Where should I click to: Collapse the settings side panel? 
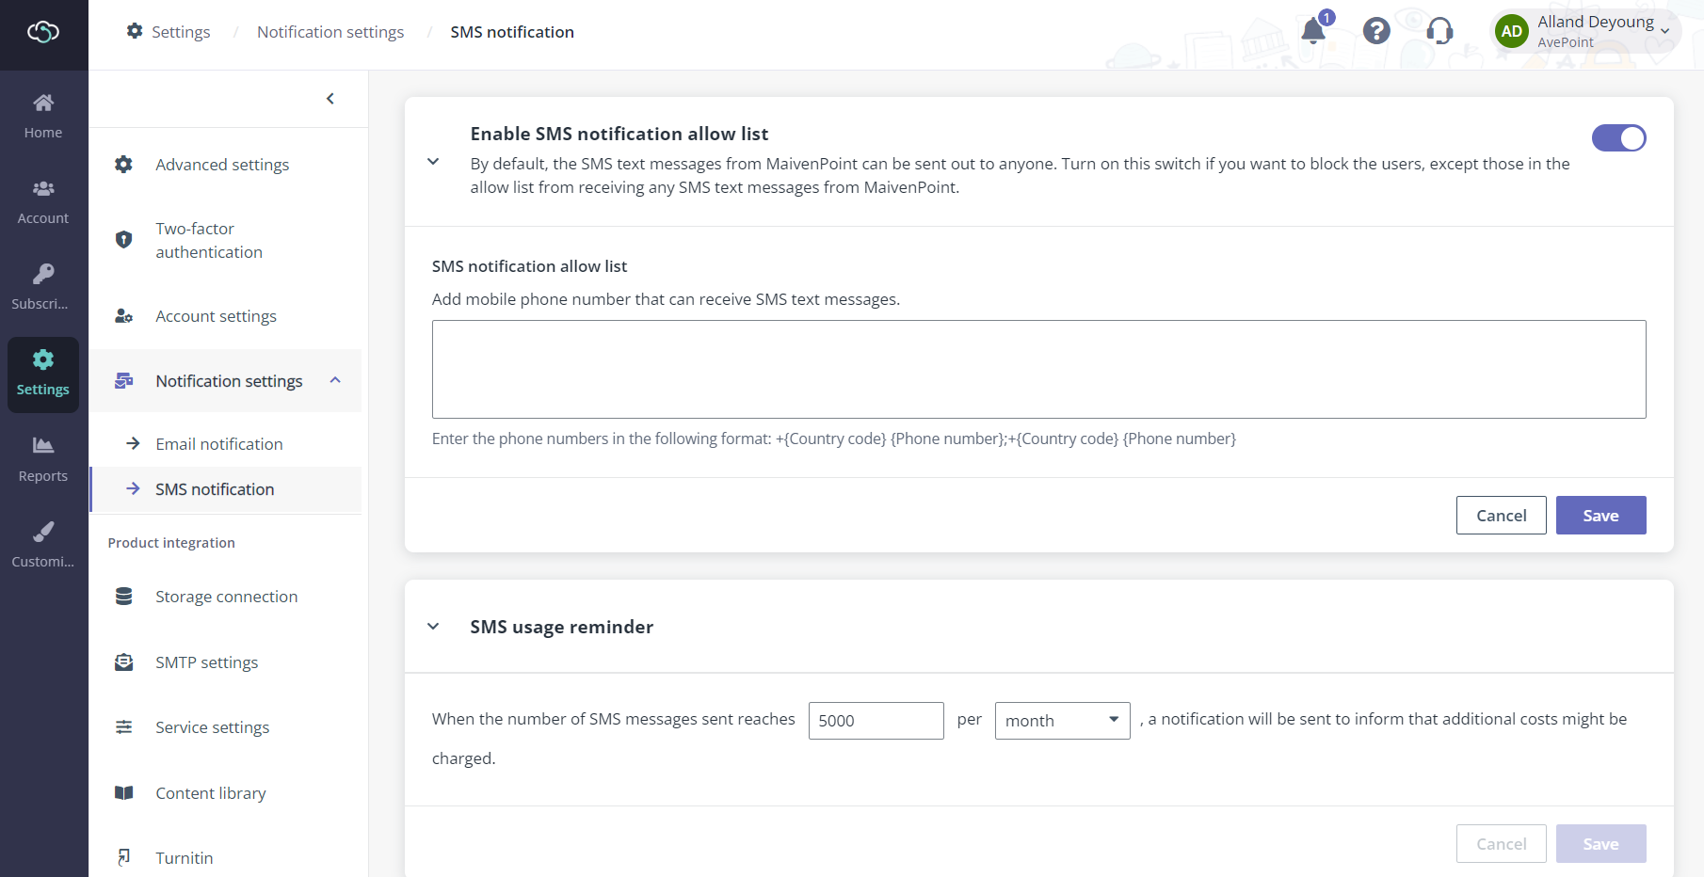pos(330,99)
